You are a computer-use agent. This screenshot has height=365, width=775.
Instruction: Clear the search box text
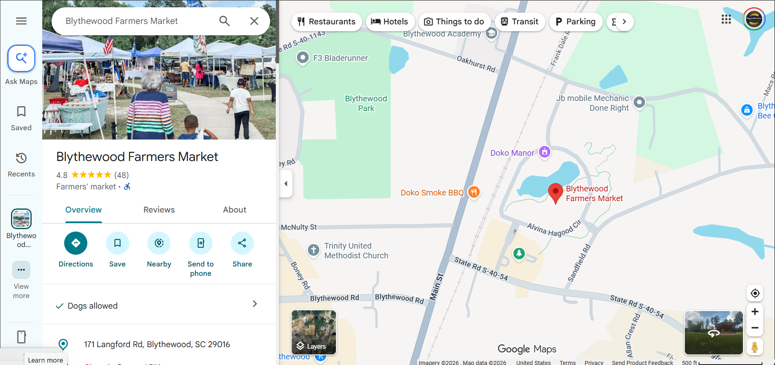[254, 21]
